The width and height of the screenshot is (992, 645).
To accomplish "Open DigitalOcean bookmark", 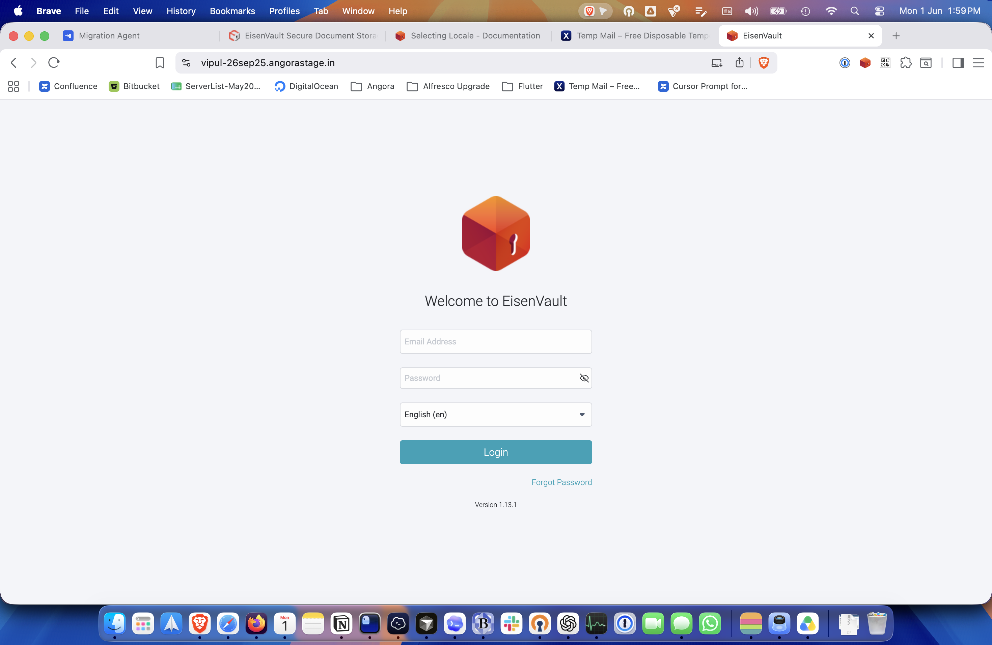I will [306, 86].
